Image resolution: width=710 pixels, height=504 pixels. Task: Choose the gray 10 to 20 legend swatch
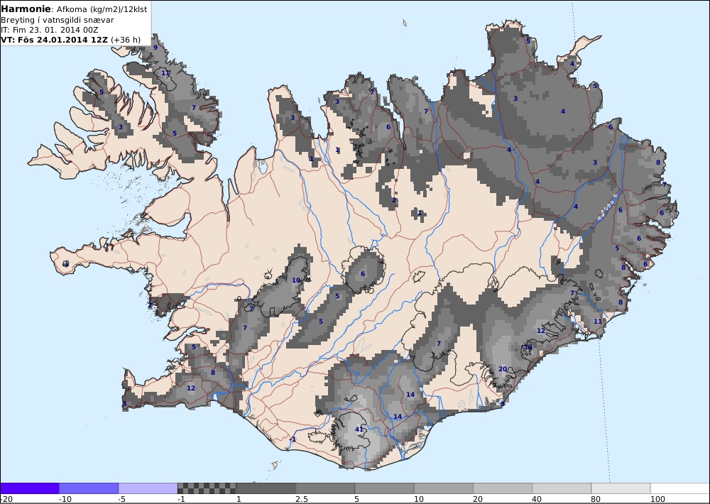pyautogui.click(x=444, y=488)
